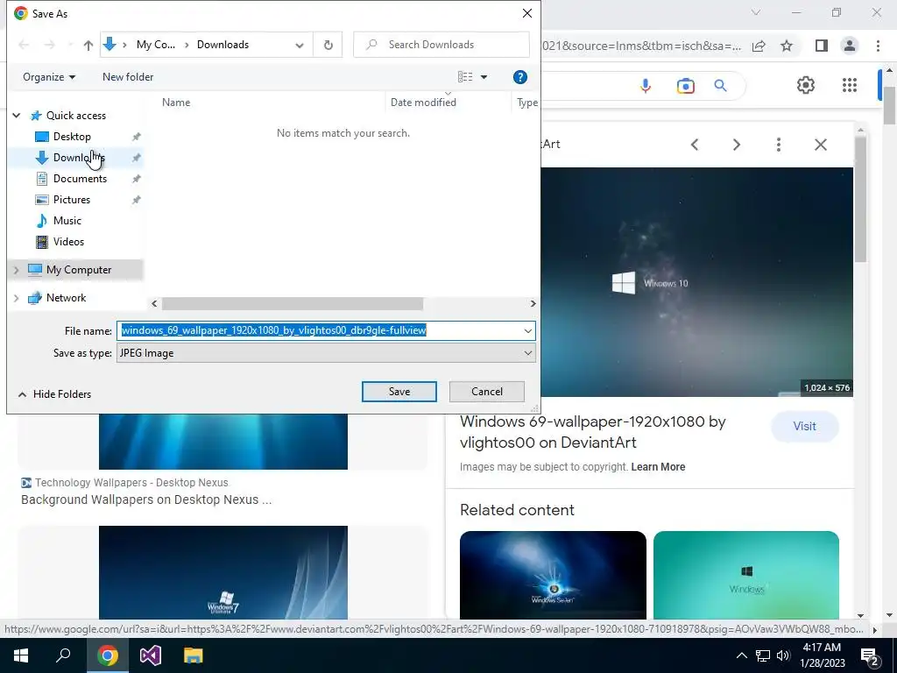The image size is (897, 673).
Task: Show next image in preview panel
Action: (736, 145)
